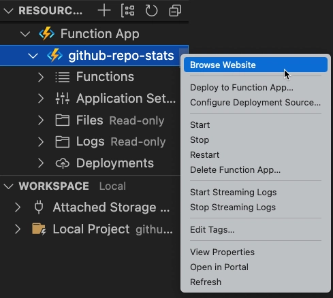
Task: Click the Local Project folder icon
Action: [39, 229]
